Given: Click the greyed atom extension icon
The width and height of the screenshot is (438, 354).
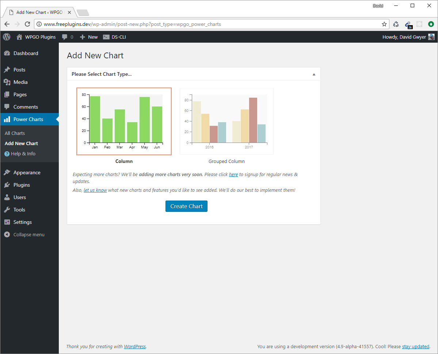Looking at the screenshot, I should (x=419, y=24).
